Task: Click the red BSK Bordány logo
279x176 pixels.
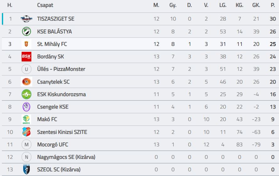Action: [x=26, y=57]
